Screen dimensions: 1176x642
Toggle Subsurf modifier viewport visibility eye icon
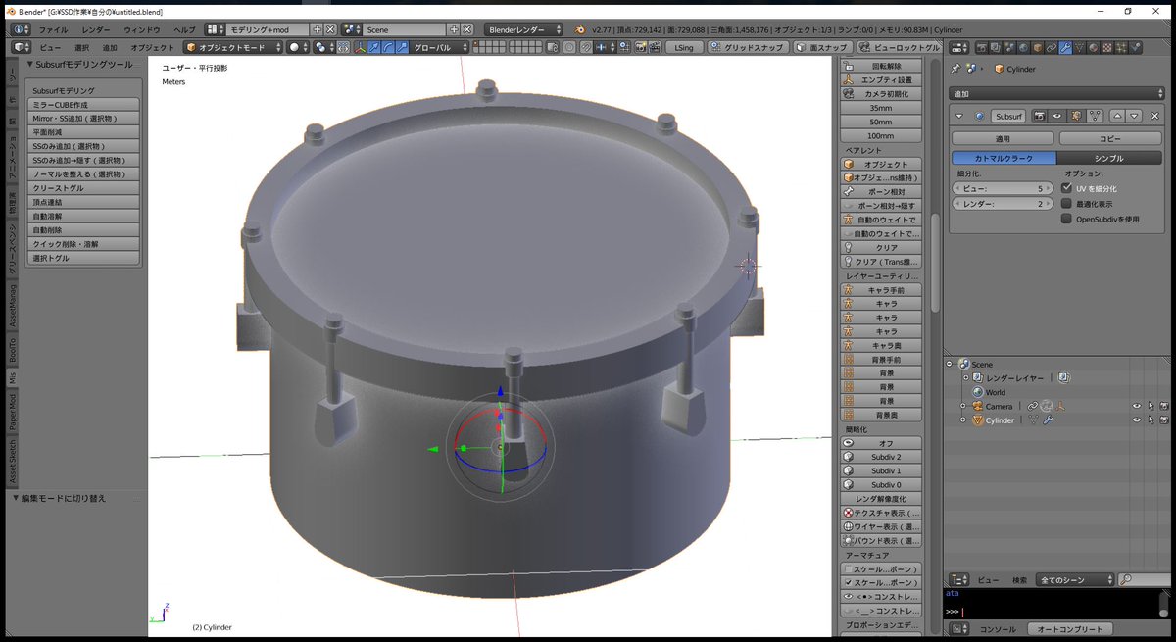(x=1057, y=116)
